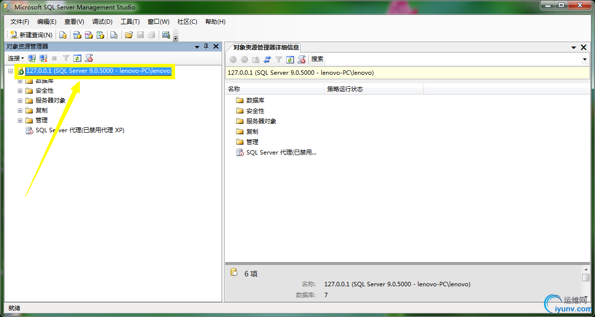
Task: Open the 窗口(W) menu
Action: (x=159, y=22)
